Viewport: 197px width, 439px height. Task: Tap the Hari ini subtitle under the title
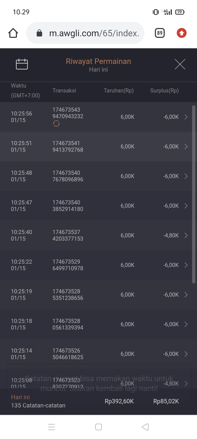pos(99,70)
